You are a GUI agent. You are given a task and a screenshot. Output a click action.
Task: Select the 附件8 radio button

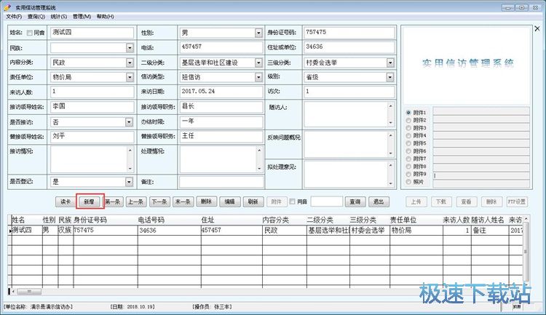point(408,167)
